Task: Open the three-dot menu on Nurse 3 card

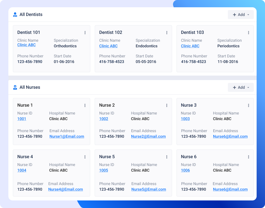Action: tap(249, 106)
